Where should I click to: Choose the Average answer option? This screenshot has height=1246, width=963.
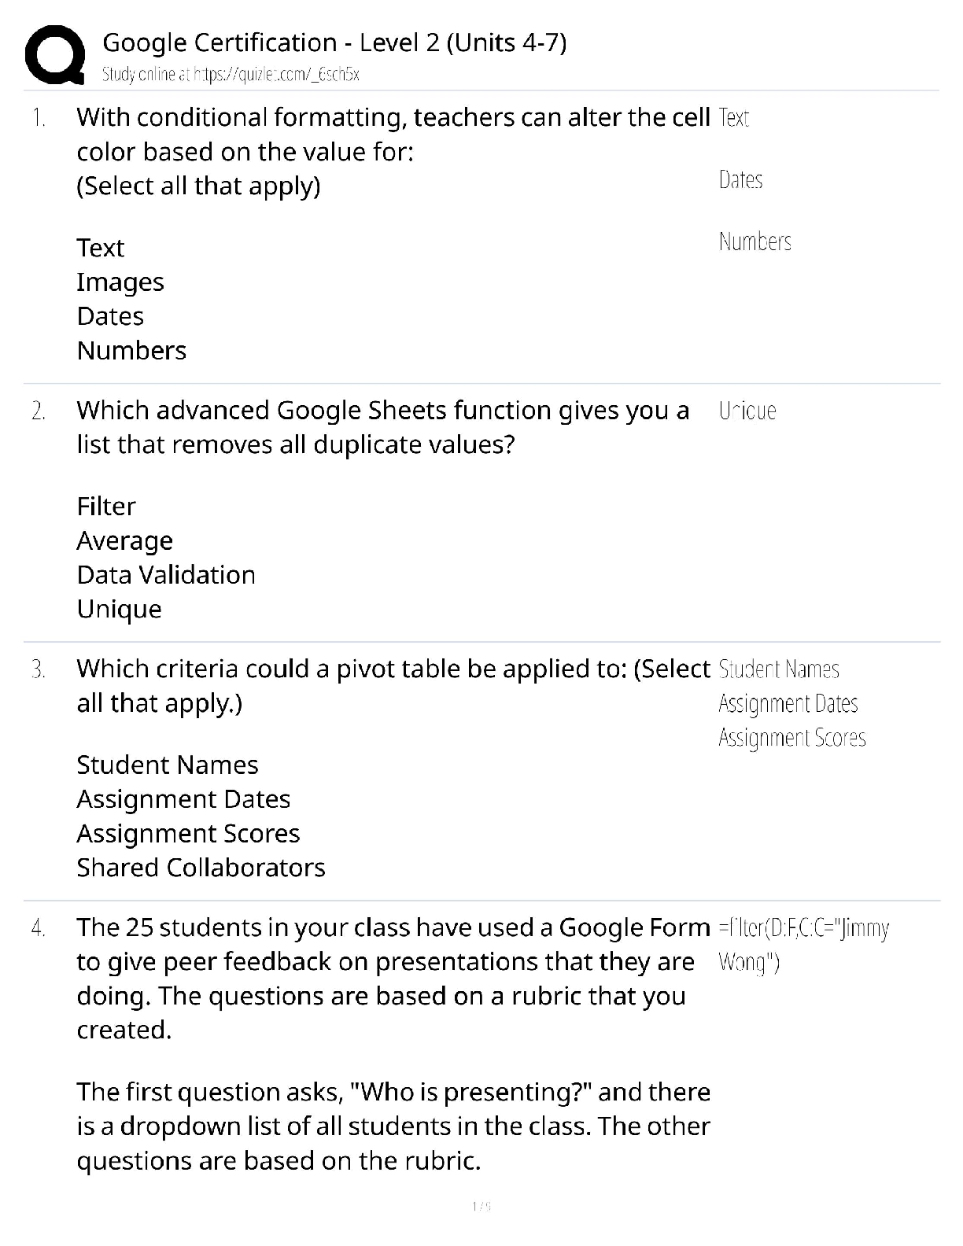pos(124,541)
